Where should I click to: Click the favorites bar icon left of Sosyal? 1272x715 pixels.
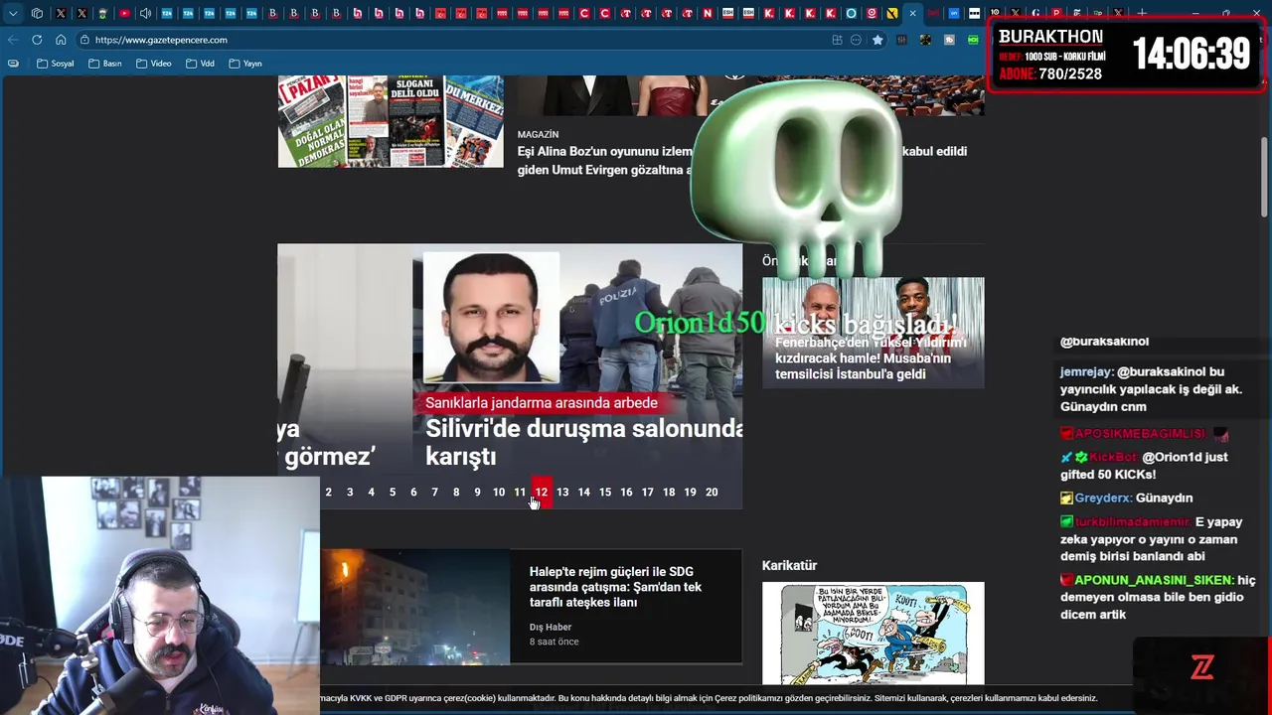tap(13, 64)
